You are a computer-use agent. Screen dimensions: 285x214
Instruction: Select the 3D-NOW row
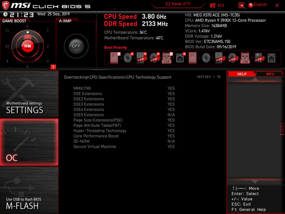124,141
